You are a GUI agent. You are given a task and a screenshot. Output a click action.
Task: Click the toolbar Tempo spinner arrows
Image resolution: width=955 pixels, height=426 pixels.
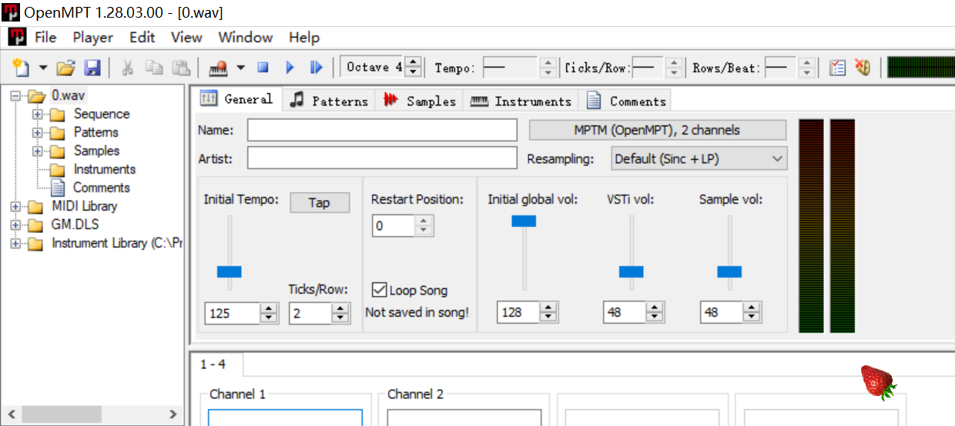point(548,68)
